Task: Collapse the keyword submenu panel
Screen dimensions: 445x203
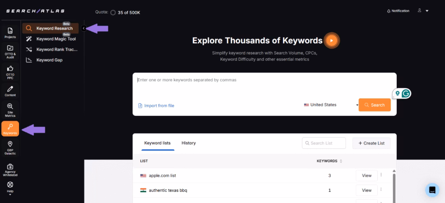Action: click(x=83, y=28)
